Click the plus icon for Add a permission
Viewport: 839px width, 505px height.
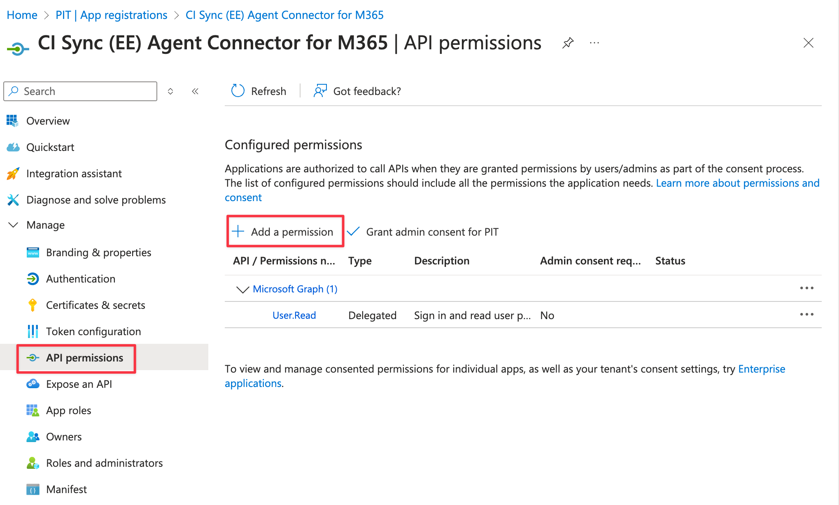coord(238,232)
